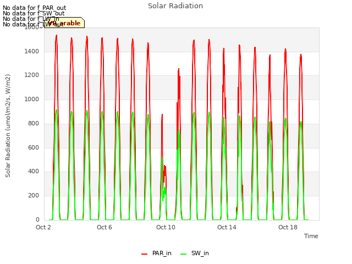Click the Oct 14 x-axis label
Screen dimensions: 352x264
tap(227, 227)
